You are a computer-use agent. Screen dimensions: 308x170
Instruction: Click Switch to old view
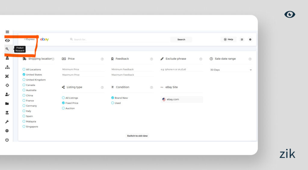(137, 136)
